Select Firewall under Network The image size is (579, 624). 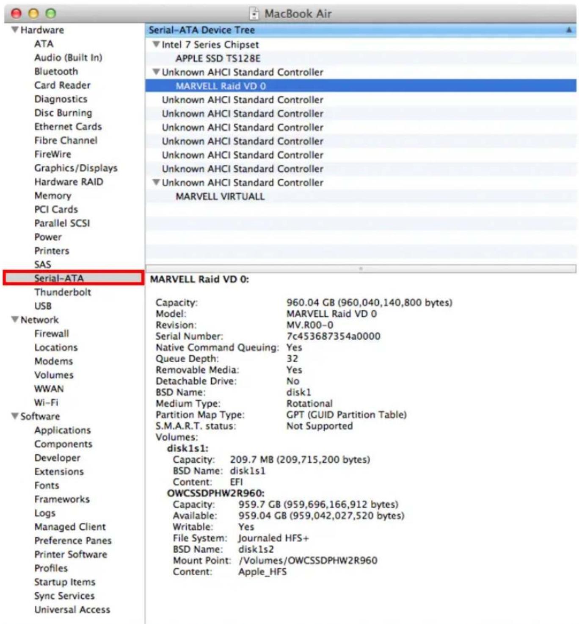52,333
